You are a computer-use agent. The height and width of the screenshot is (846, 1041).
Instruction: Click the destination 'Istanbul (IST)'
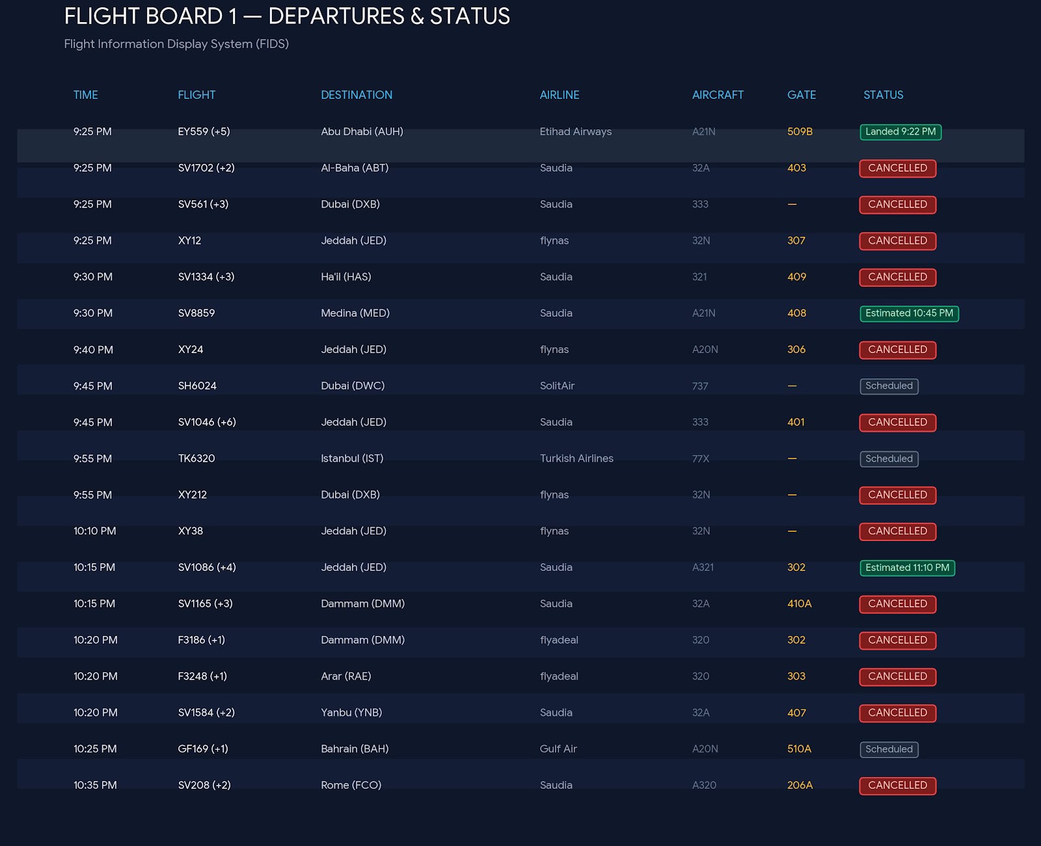tap(352, 458)
